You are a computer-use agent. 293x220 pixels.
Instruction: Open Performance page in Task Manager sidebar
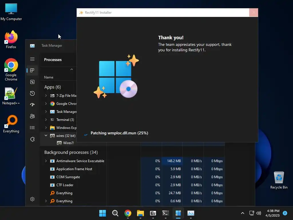tap(32, 82)
